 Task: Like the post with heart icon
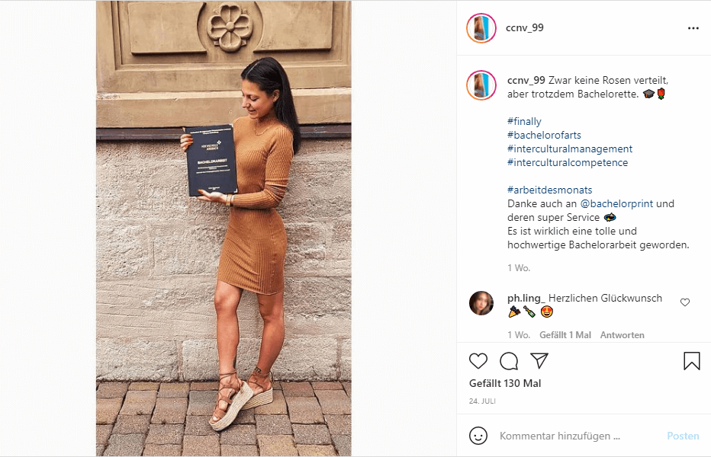pos(478,361)
